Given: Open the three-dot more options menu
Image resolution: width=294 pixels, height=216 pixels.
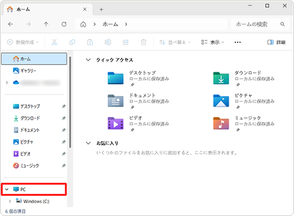Looking at the screenshot, I should [x=238, y=42].
